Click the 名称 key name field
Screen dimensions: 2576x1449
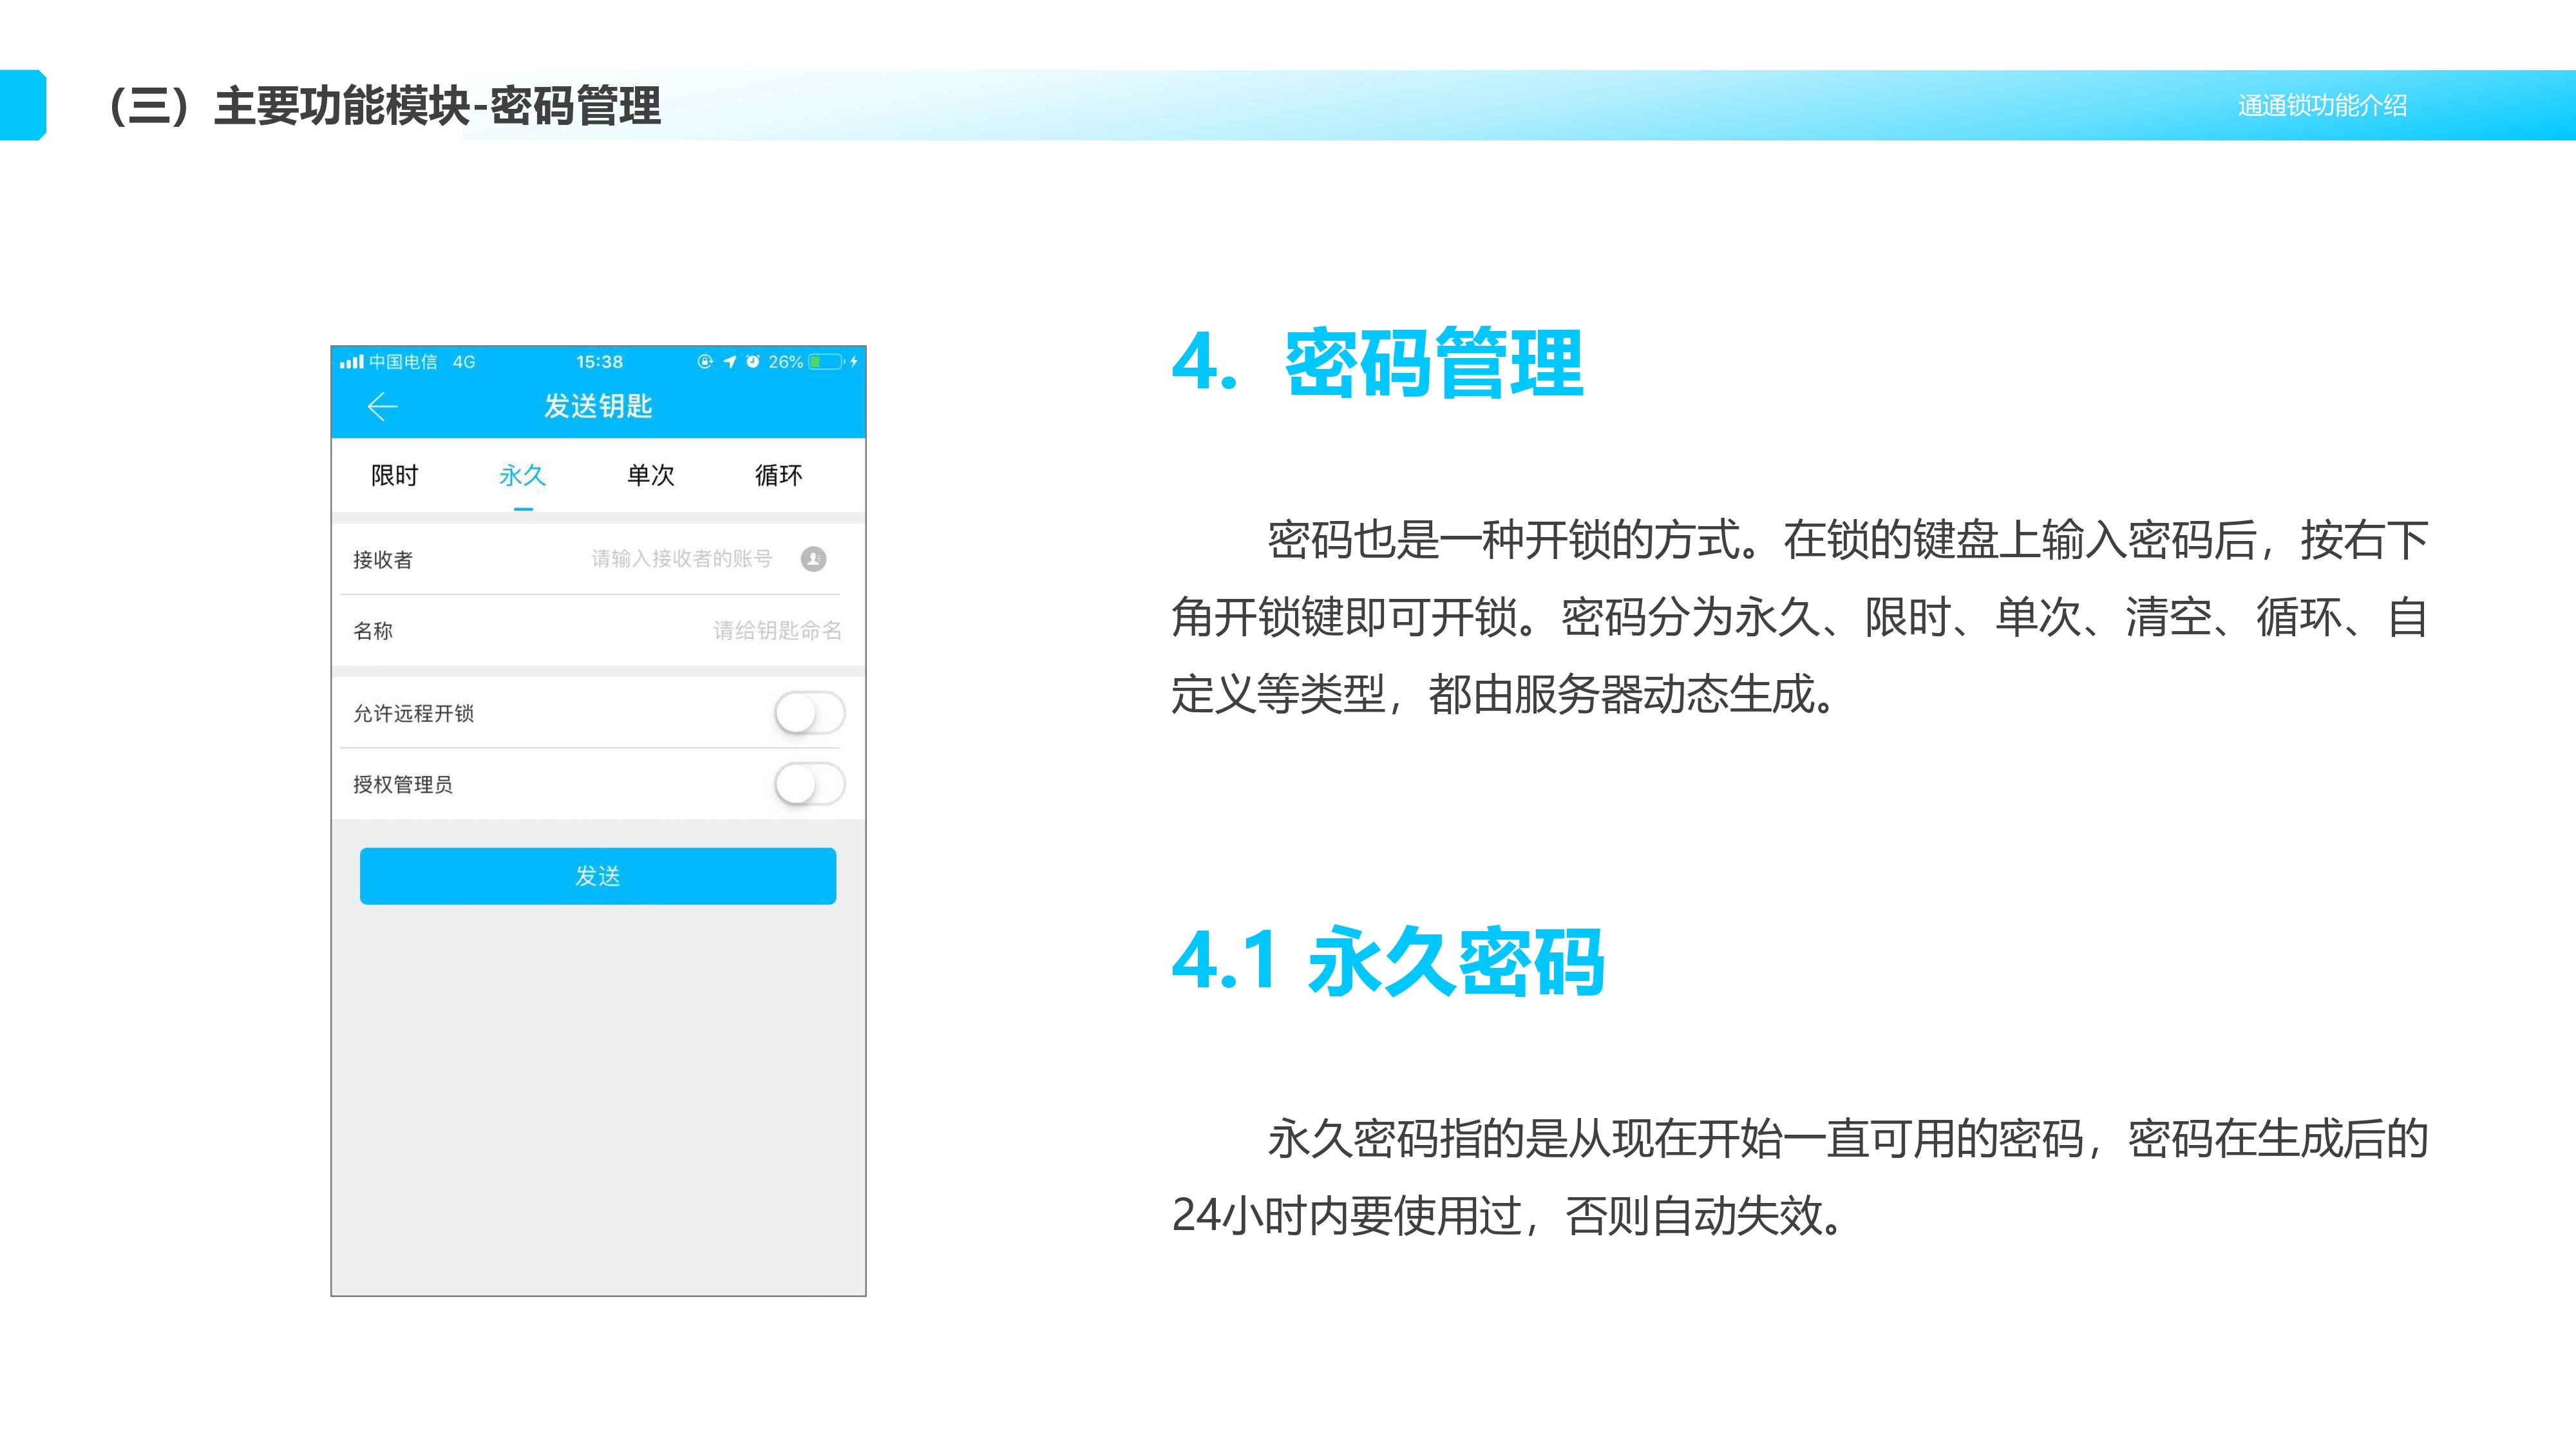776,630
